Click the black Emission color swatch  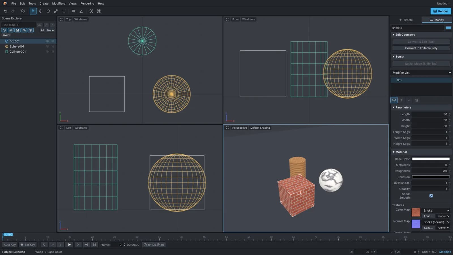(431, 177)
